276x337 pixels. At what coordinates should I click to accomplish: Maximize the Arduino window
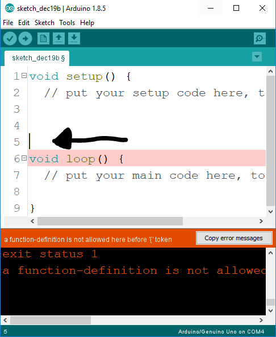point(236,9)
